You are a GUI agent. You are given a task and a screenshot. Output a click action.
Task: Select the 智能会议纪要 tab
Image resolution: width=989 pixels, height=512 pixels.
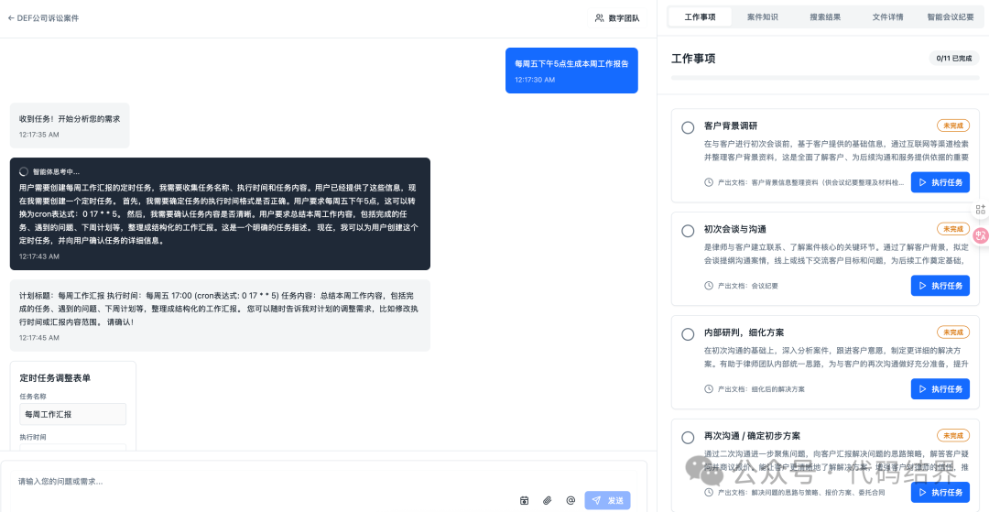pyautogui.click(x=950, y=16)
